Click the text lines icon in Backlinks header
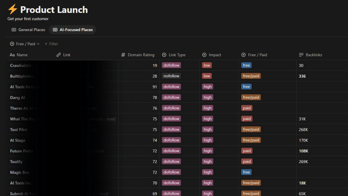 click(301, 55)
